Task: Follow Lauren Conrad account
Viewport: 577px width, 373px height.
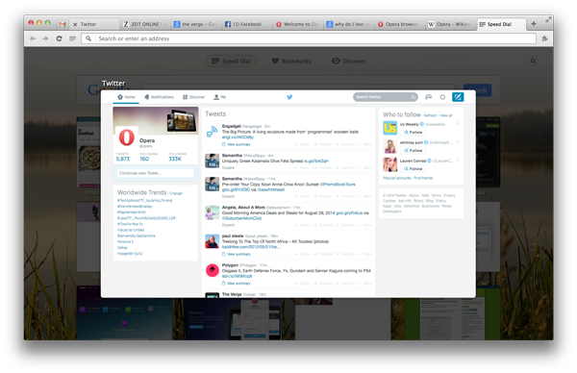Action: coord(413,169)
